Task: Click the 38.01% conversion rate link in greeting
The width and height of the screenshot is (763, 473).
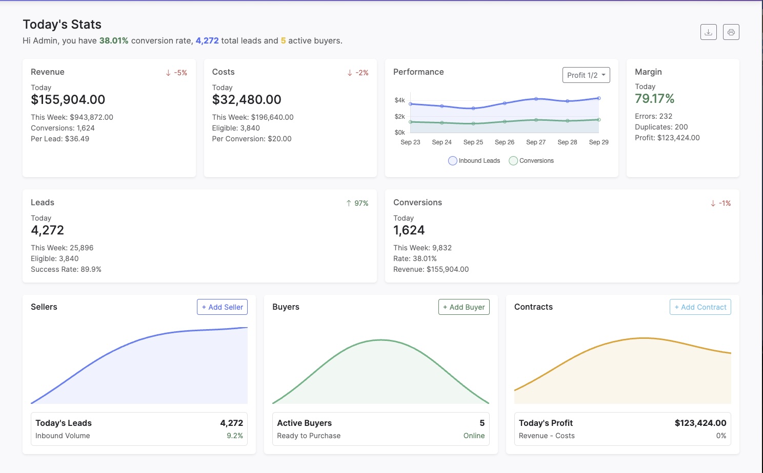Action: pyautogui.click(x=114, y=40)
